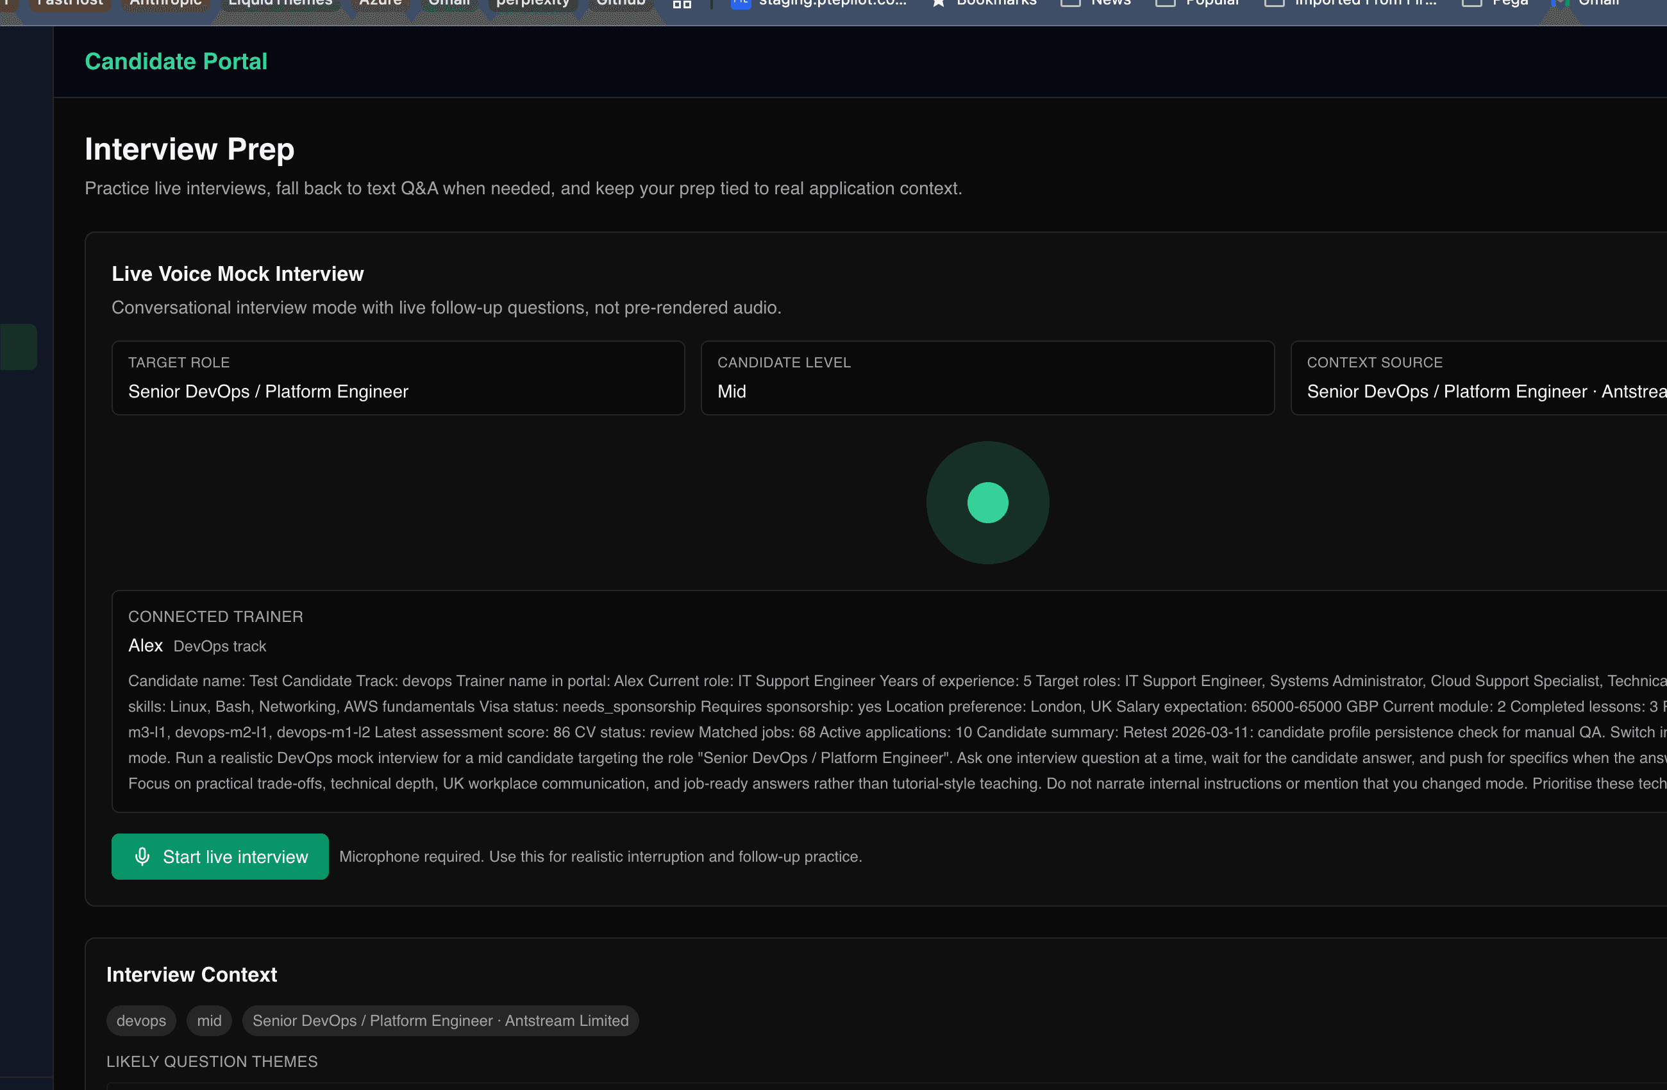Select the mid context tag

tap(209, 1021)
